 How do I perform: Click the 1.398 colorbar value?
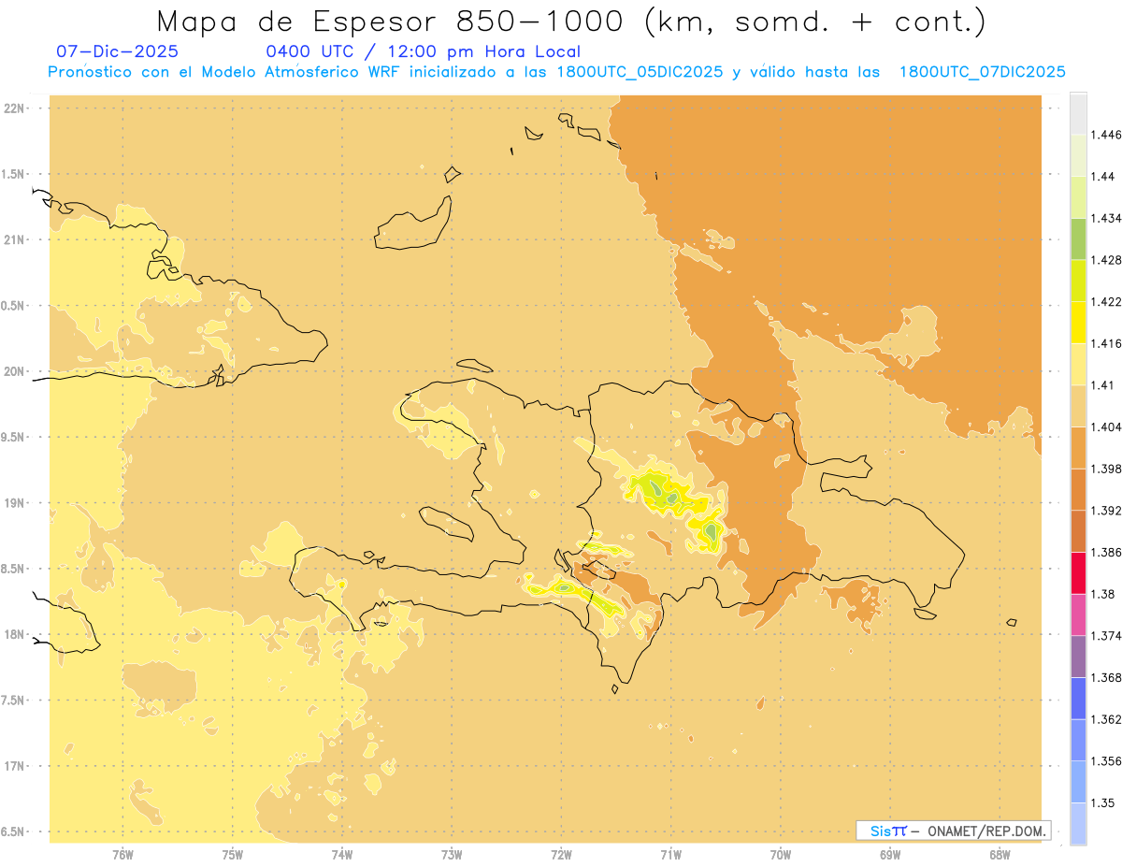(1106, 469)
